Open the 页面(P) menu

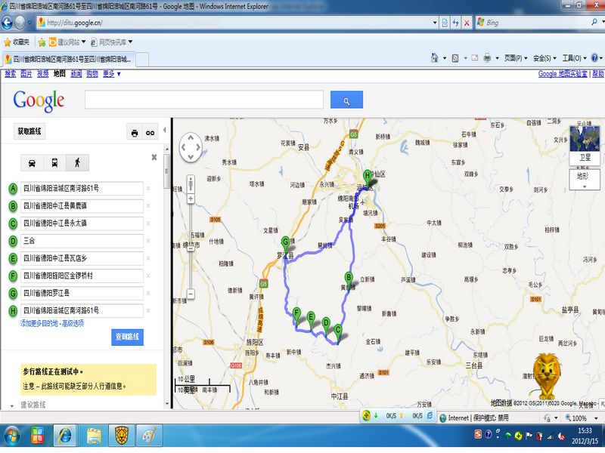pyautogui.click(x=516, y=58)
